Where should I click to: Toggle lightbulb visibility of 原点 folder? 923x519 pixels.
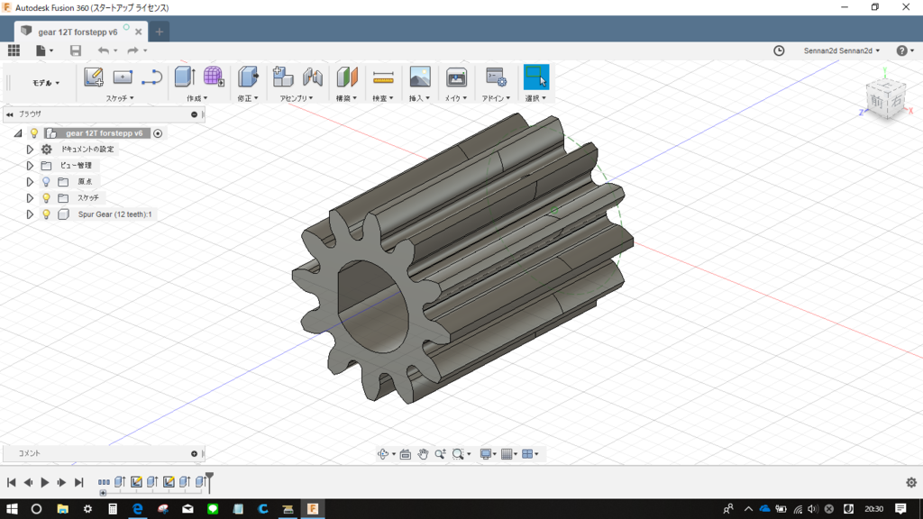(46, 182)
